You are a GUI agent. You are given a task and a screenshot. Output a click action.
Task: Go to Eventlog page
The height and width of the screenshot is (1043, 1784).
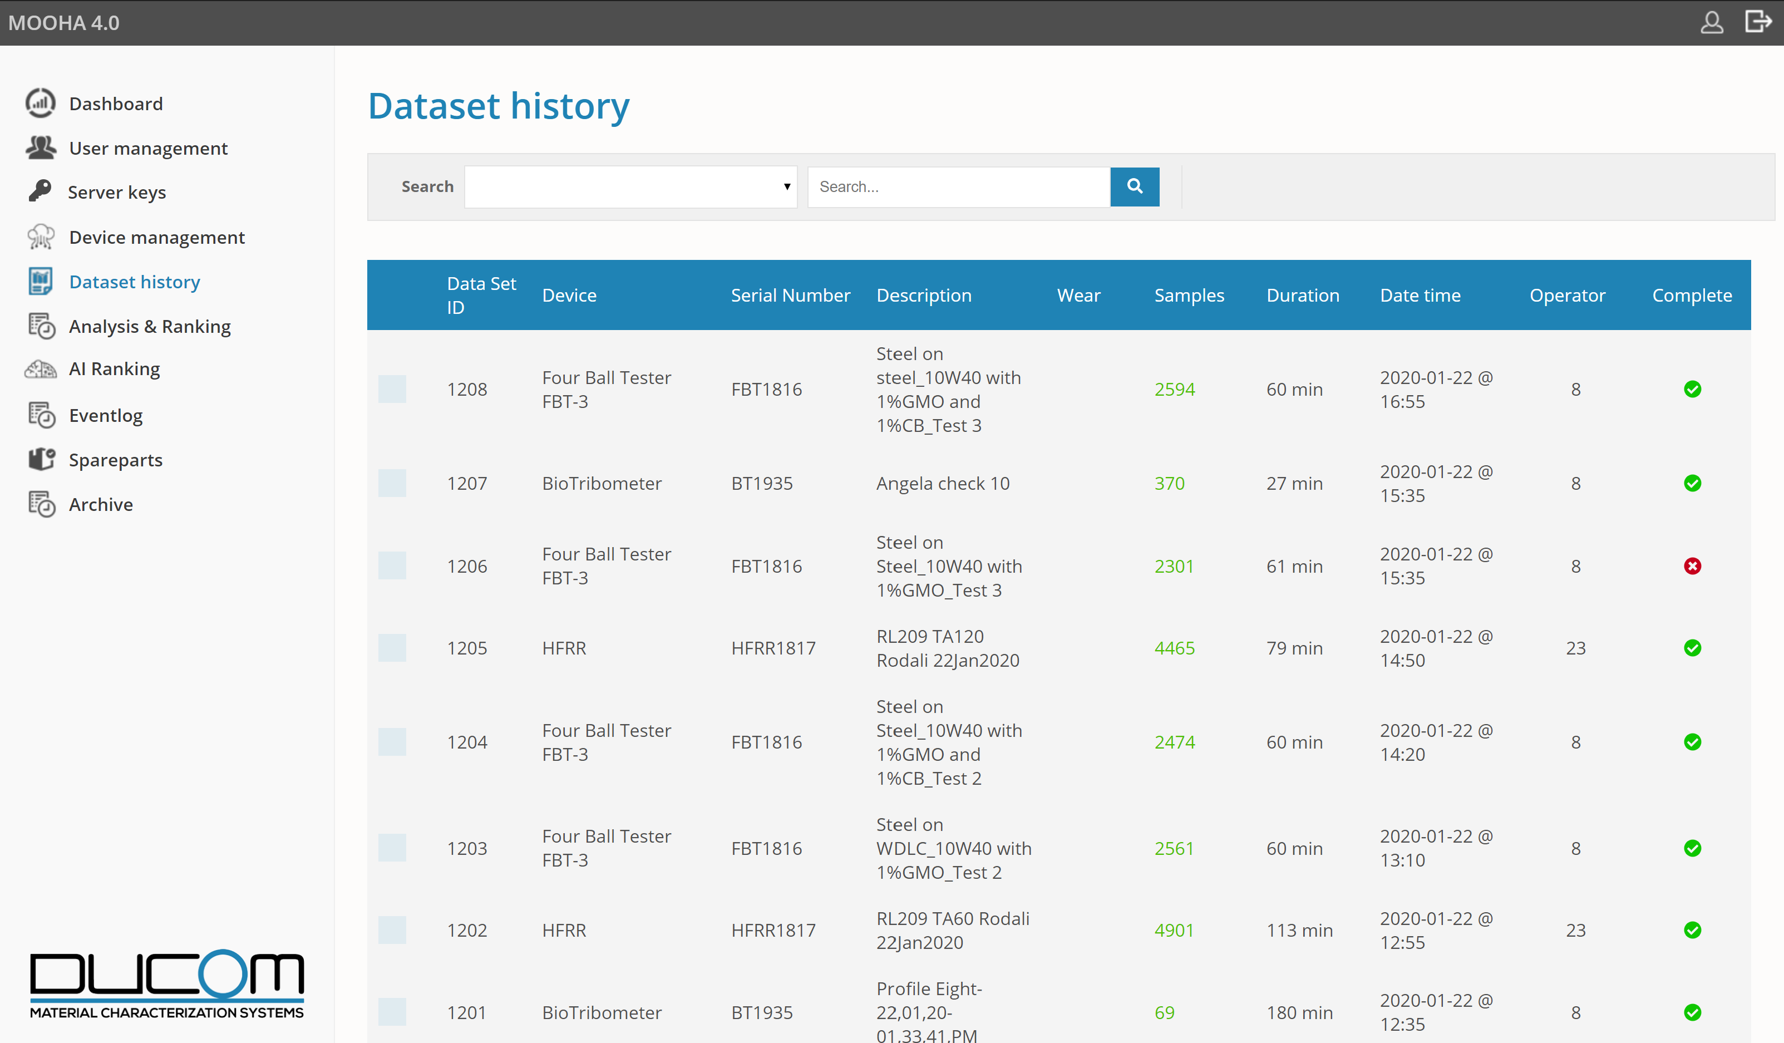click(106, 415)
